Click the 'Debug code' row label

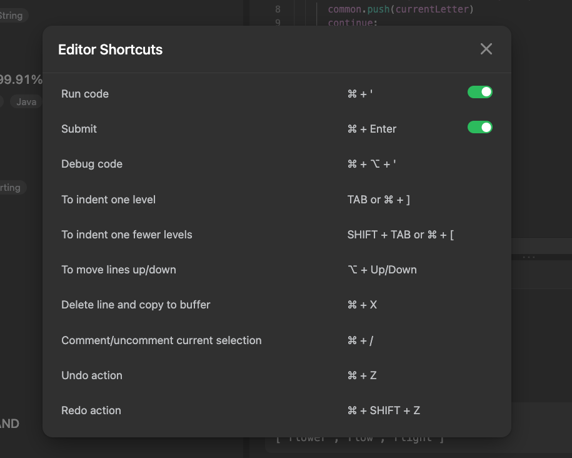click(x=91, y=164)
